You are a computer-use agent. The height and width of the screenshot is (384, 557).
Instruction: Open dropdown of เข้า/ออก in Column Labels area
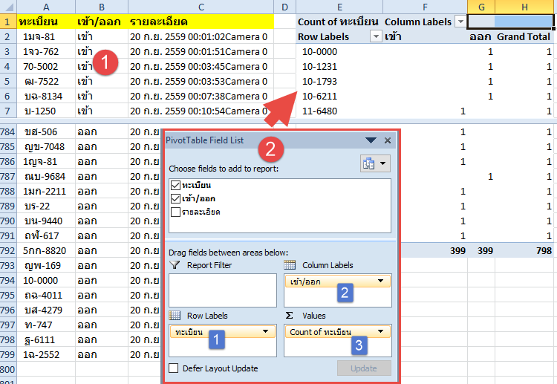[x=381, y=281]
